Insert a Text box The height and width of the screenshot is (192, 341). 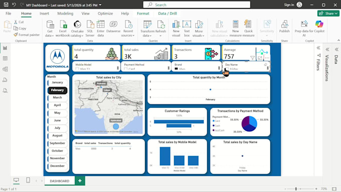[x=187, y=29]
